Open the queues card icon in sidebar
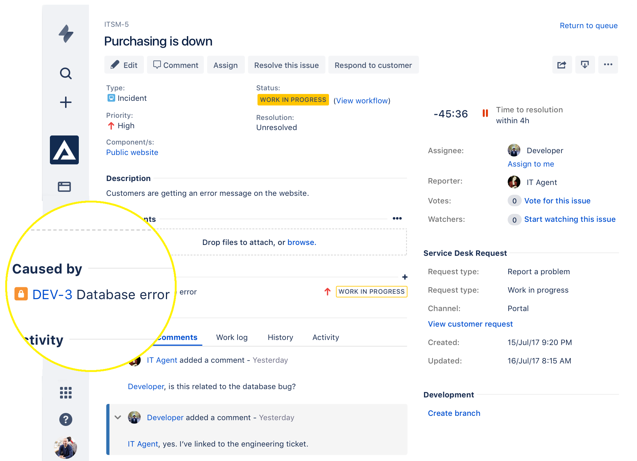 coord(64,186)
